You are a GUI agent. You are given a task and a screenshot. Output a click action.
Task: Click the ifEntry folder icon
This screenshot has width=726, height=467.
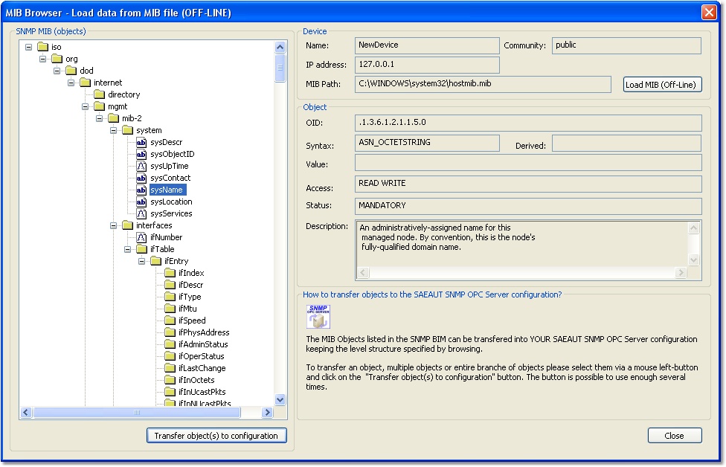[156, 261]
